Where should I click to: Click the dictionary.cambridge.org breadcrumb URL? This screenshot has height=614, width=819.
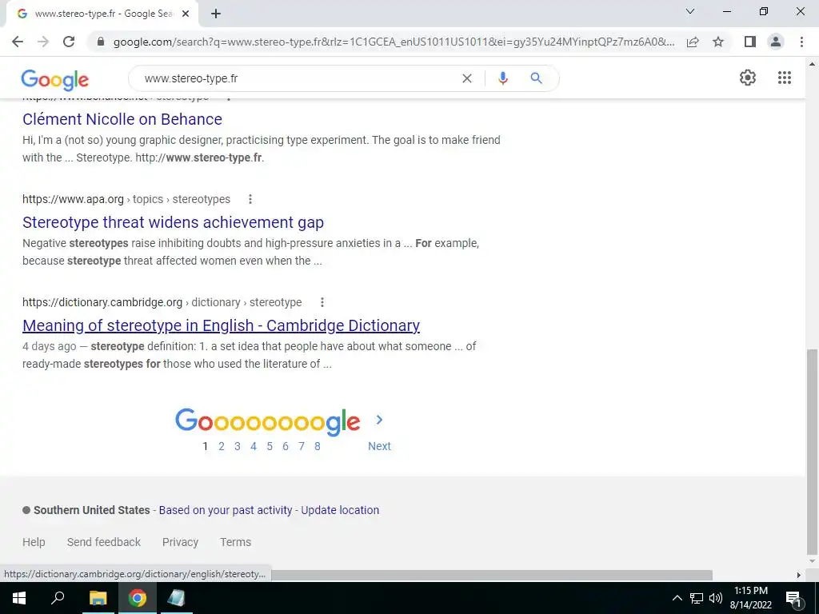tap(162, 303)
